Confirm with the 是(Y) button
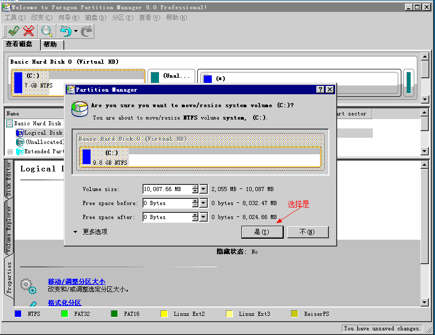 (x=262, y=232)
